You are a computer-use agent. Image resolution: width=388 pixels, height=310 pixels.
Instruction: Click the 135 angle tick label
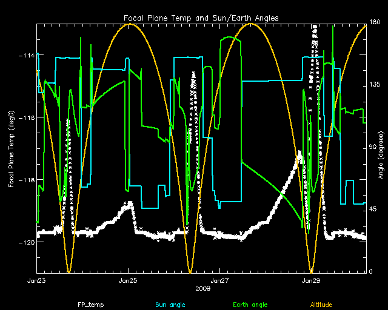click(375, 86)
